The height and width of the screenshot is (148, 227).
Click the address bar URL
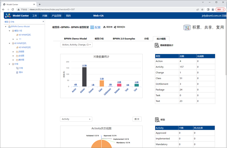[52, 10]
